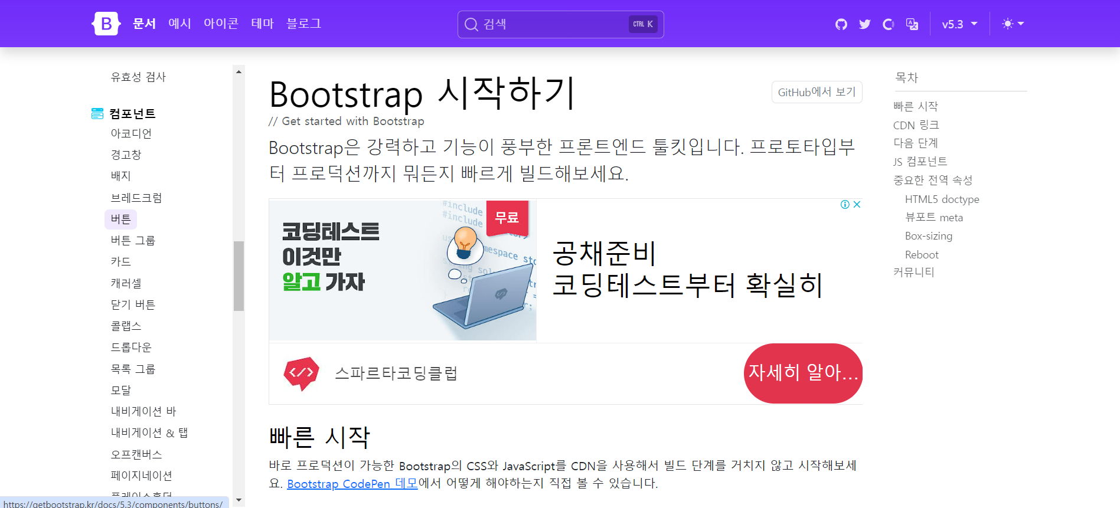Close the advertisement with X icon
1120x508 pixels.
tap(857, 204)
